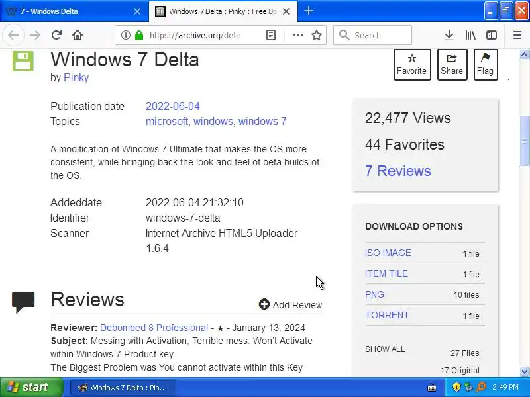Viewport: 530px width, 397px height.
Task: Click the 'windows-7-delta' identifier value
Action: tap(183, 218)
